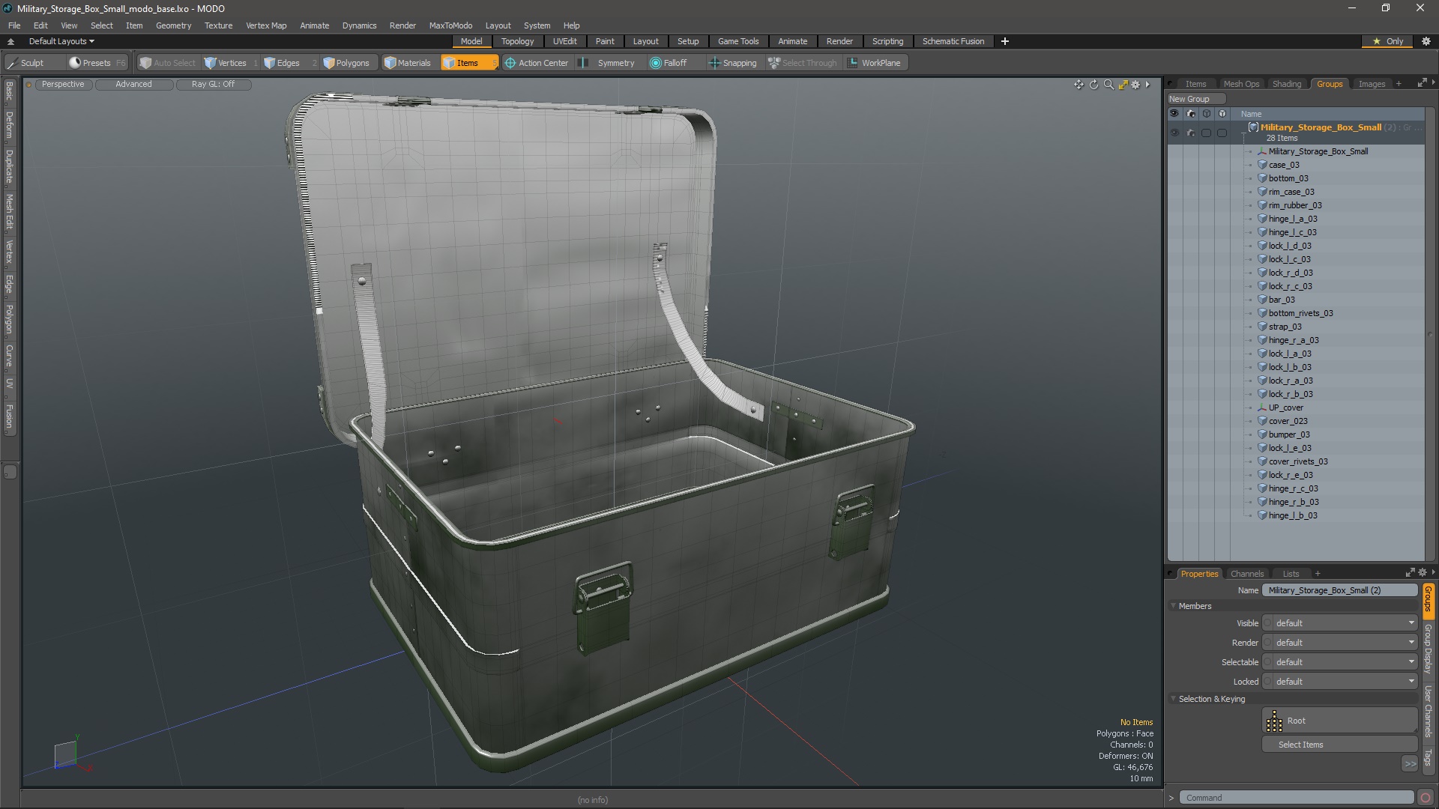Viewport: 1439px width, 809px height.
Task: Expand the Groups panel with arrows icon
Action: click(1422, 83)
